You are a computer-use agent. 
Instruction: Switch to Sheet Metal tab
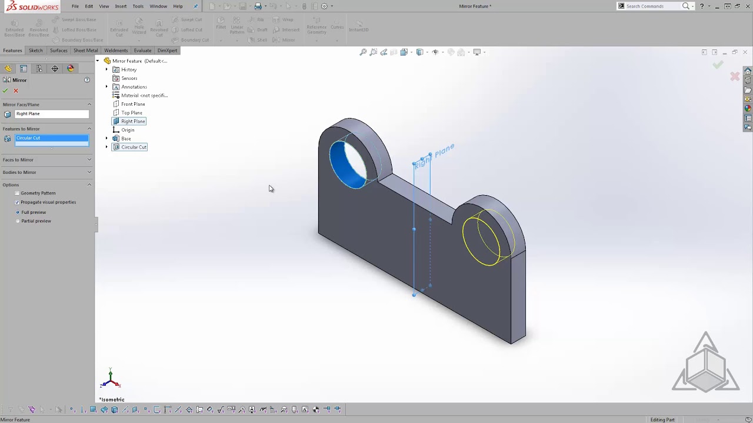tap(86, 51)
